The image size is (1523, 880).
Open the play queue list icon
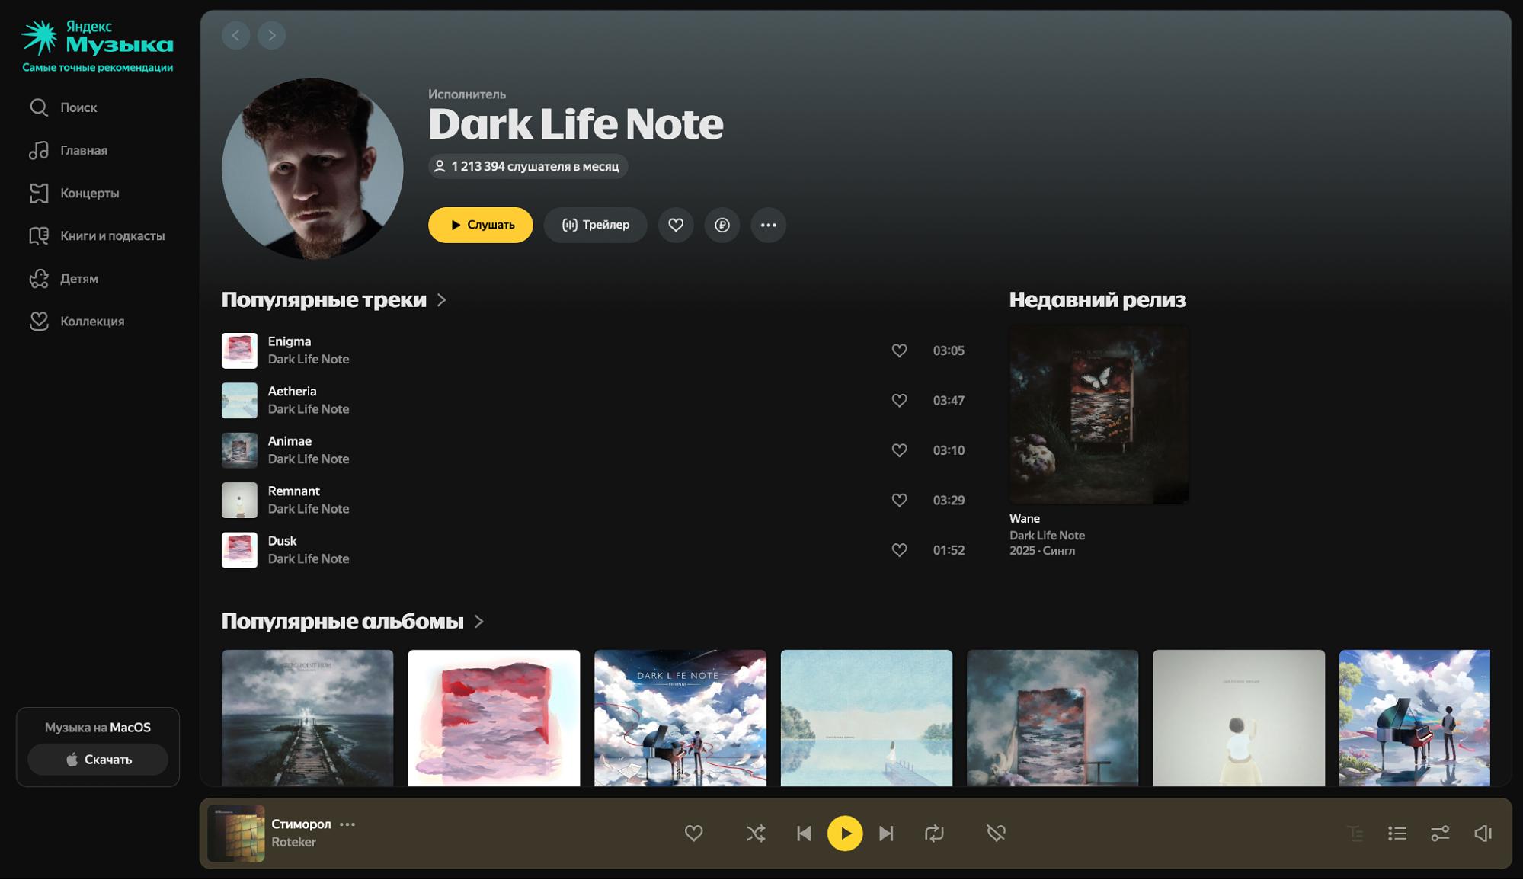coord(1397,834)
